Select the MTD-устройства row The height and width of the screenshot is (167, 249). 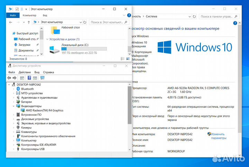32,93
